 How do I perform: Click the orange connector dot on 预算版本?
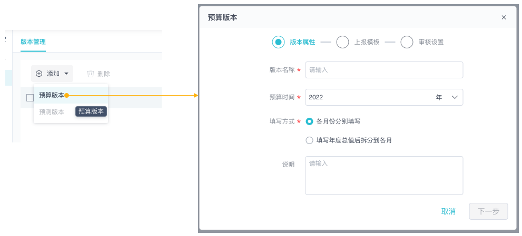[x=67, y=95]
